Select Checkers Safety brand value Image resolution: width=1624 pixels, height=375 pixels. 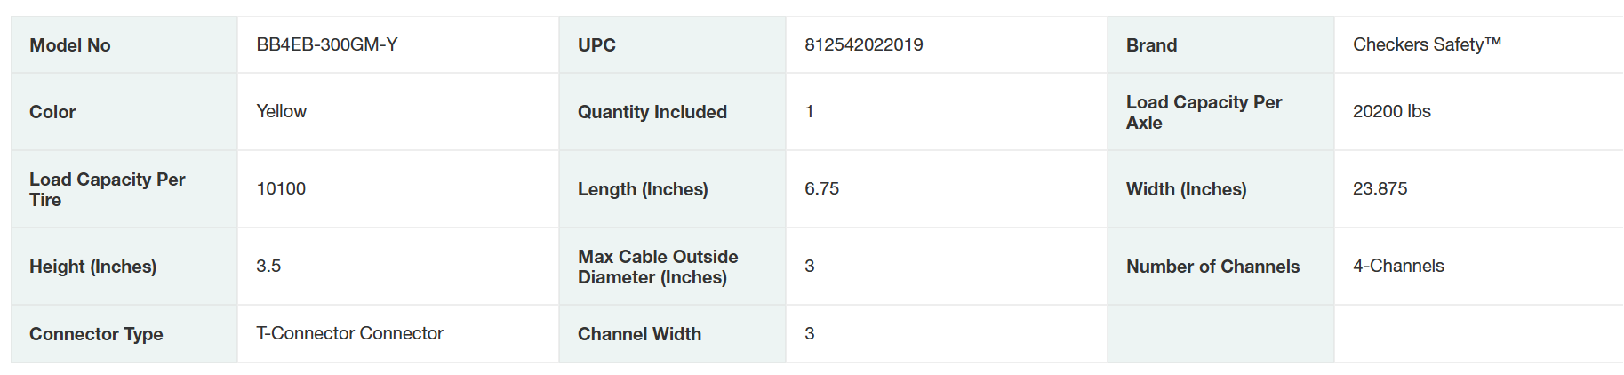click(x=1427, y=44)
